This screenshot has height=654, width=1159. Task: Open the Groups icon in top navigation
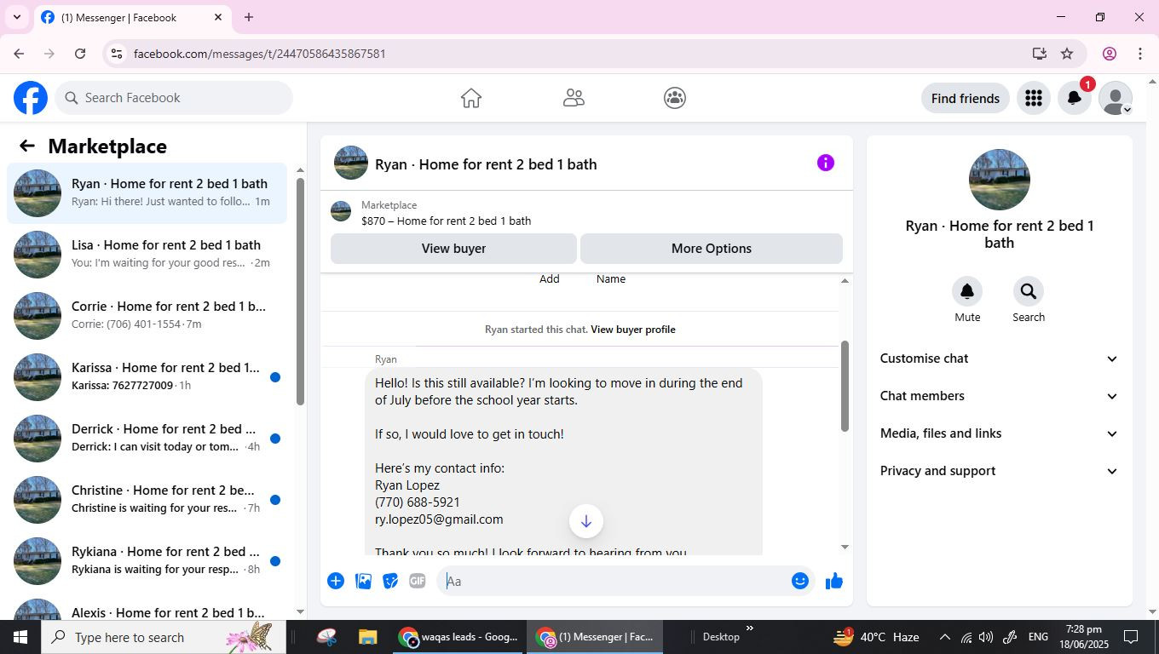[x=675, y=98]
